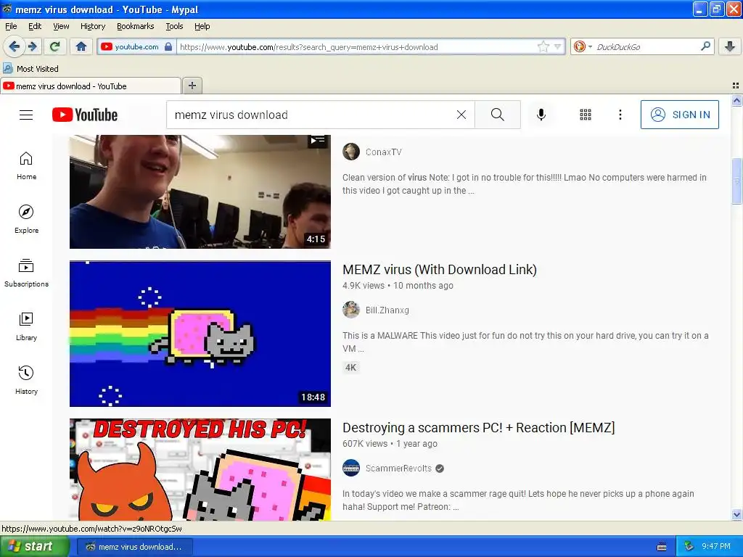The image size is (743, 557).
Task: Click the SIGN IN button
Action: point(679,115)
